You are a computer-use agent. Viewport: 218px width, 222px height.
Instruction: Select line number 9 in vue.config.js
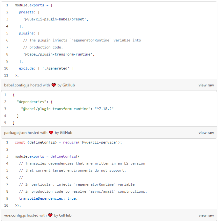coord(7,198)
